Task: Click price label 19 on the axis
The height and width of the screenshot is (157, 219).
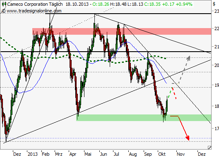Action: pyautogui.click(x=217, y=85)
